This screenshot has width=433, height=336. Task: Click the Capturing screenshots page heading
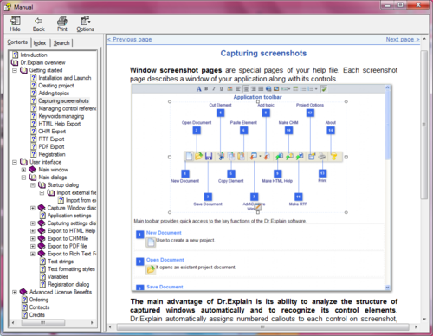[263, 54]
